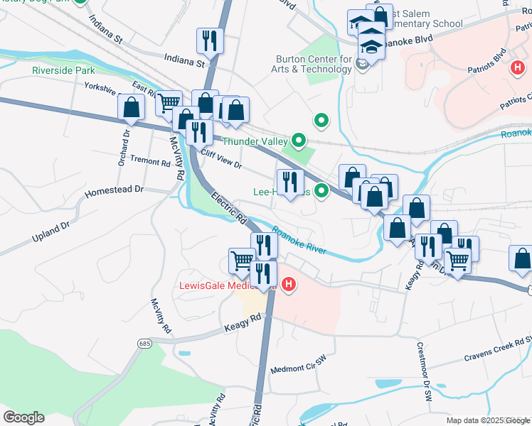Open the hospital H icon on Patriots Blvd

point(517,67)
